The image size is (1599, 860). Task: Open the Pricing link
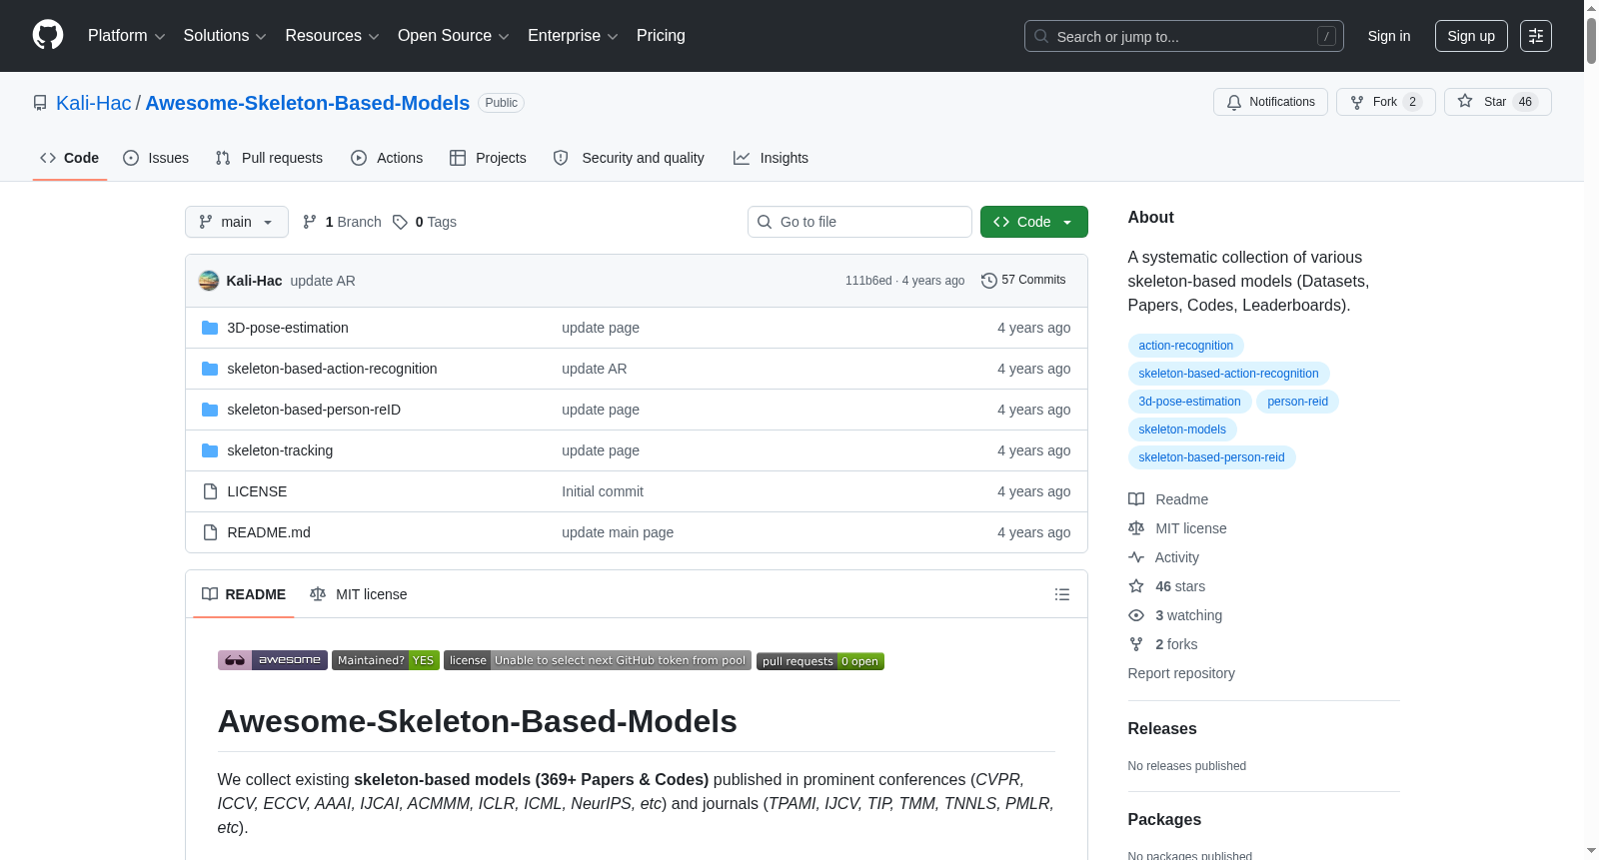click(661, 36)
